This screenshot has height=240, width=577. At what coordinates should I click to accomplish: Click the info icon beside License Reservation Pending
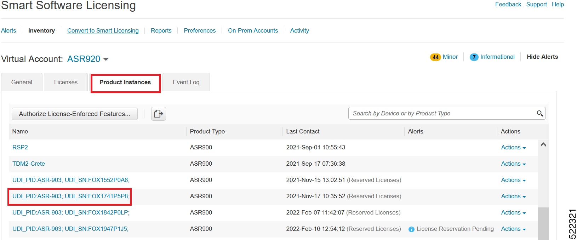411,229
